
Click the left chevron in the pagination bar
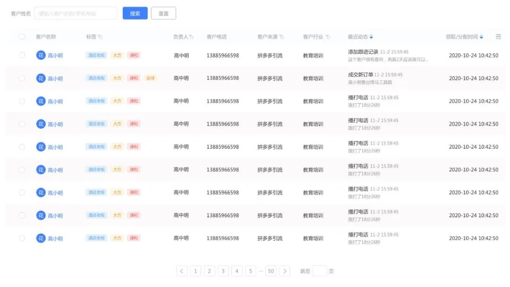182,271
